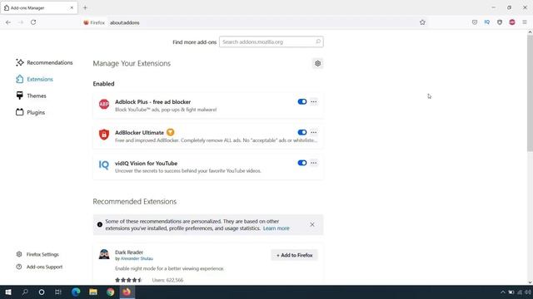The width and height of the screenshot is (533, 299).
Task: Click the AdBlocker Ultimate shield logo
Action: 104,135
